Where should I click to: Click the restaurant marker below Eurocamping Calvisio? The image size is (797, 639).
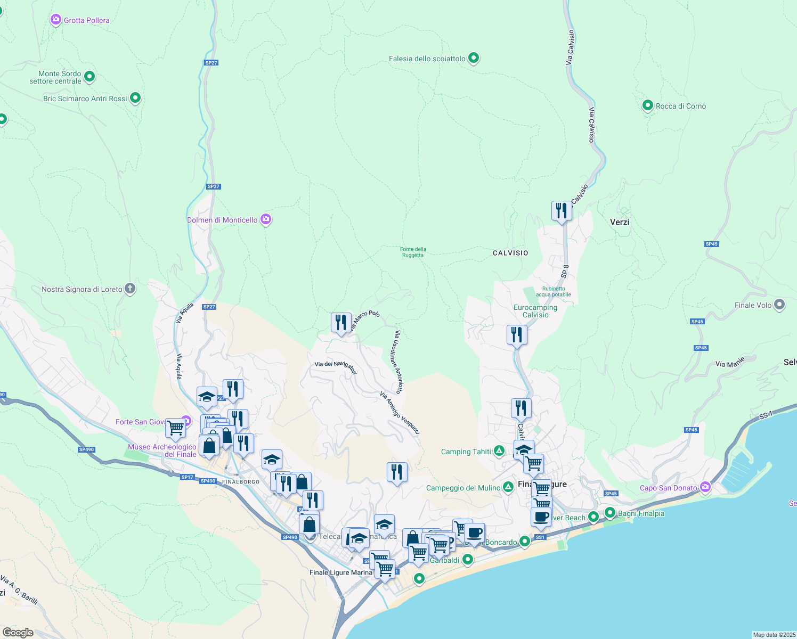517,335
